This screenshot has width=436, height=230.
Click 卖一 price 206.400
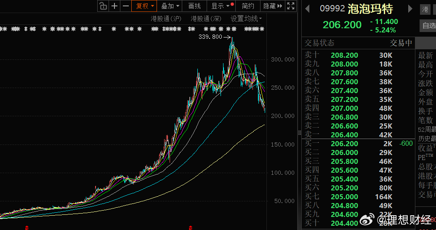(344, 135)
